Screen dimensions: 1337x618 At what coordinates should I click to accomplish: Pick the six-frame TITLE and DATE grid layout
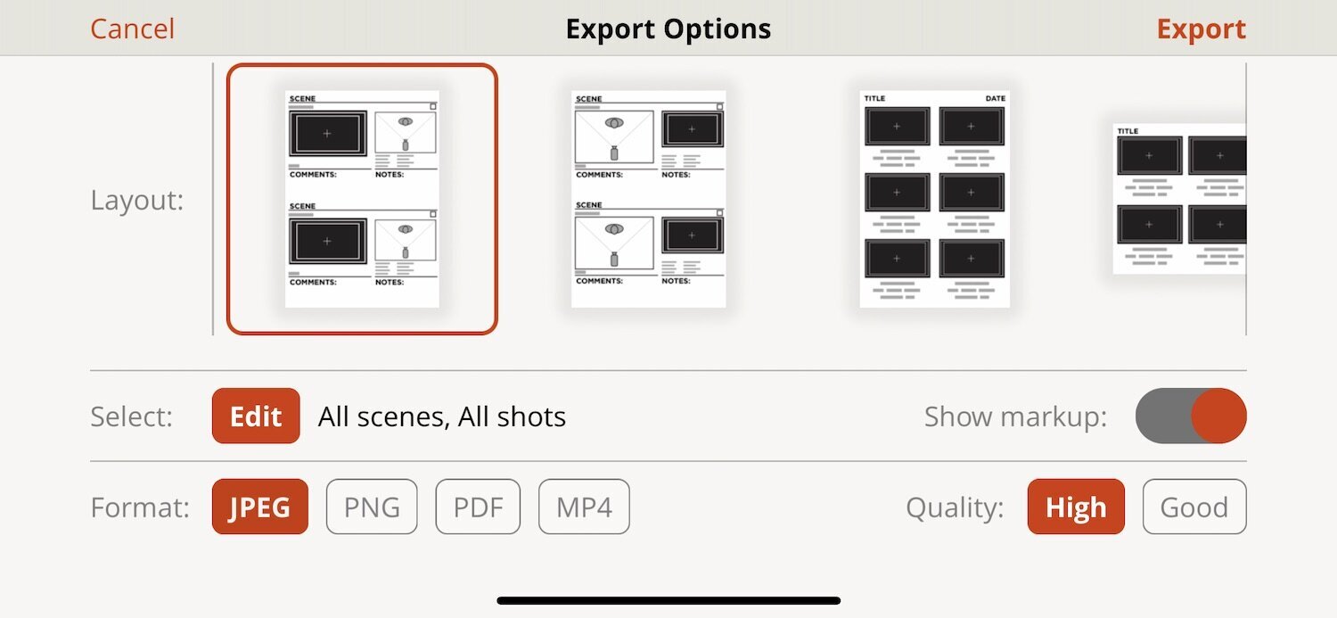coord(933,198)
